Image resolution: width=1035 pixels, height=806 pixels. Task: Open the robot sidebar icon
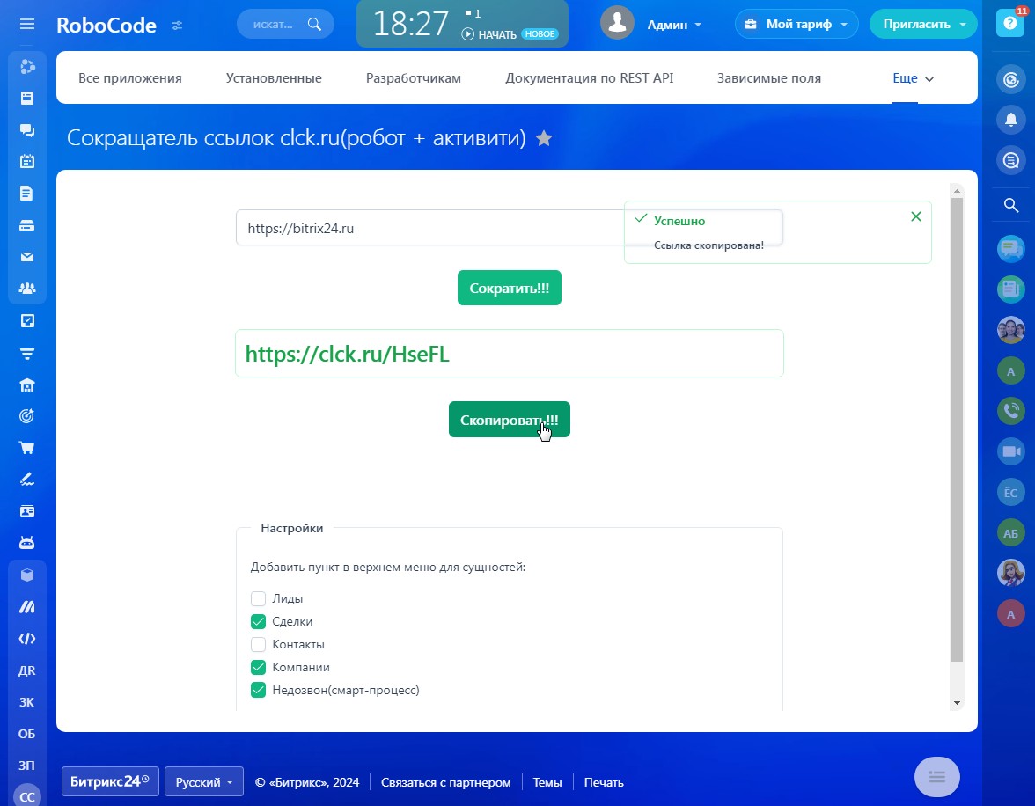point(27,543)
